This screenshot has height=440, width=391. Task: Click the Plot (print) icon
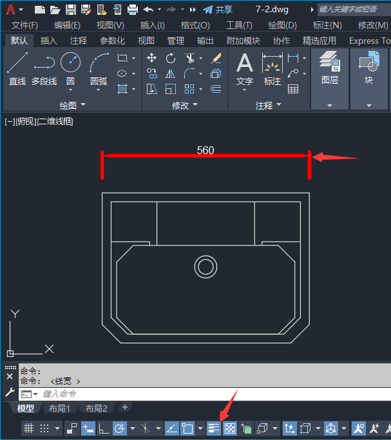coord(133,10)
